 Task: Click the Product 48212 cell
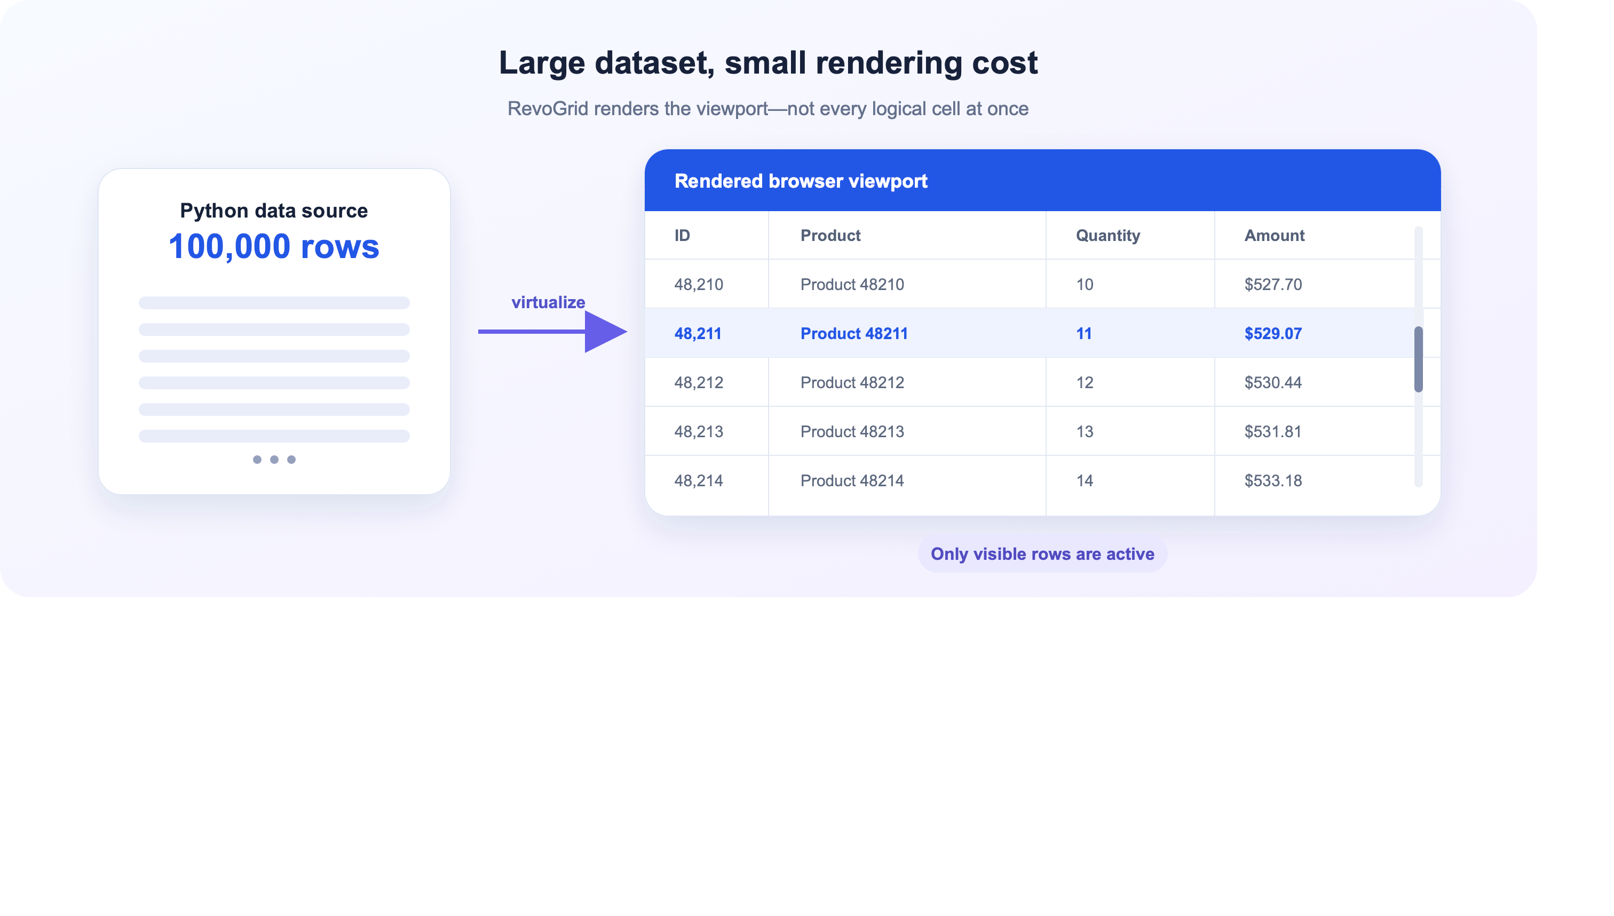(907, 382)
